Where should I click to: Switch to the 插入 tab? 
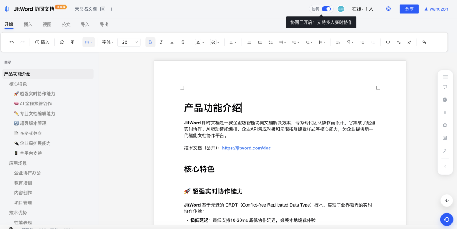(x=28, y=25)
